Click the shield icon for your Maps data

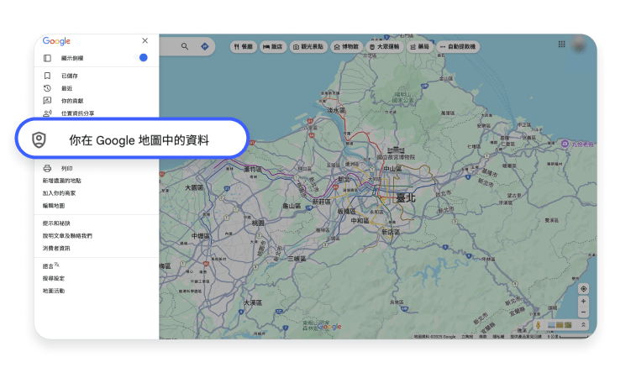click(39, 139)
